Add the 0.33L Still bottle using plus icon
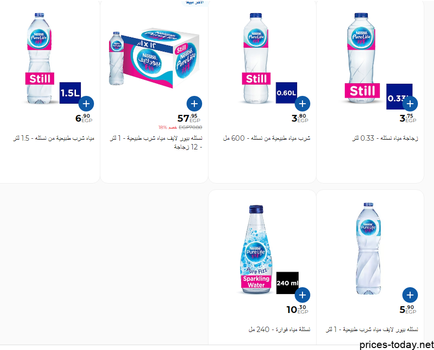Image resolution: width=434 pixels, height=350 pixels. click(410, 104)
